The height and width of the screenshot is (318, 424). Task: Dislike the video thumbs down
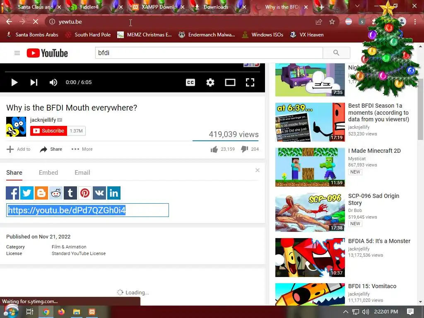[x=244, y=149]
